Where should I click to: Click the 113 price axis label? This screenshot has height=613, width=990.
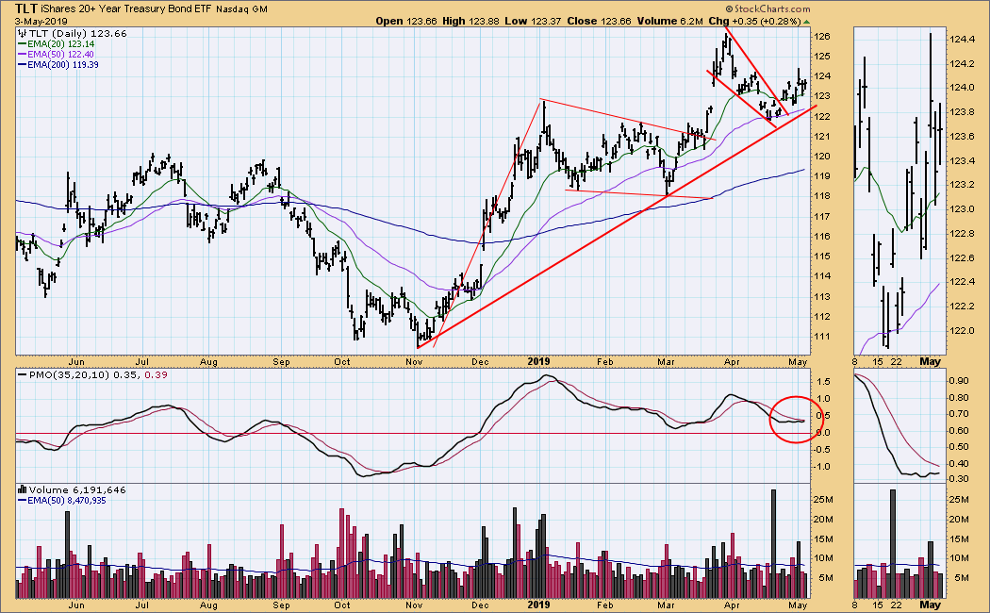click(x=822, y=297)
